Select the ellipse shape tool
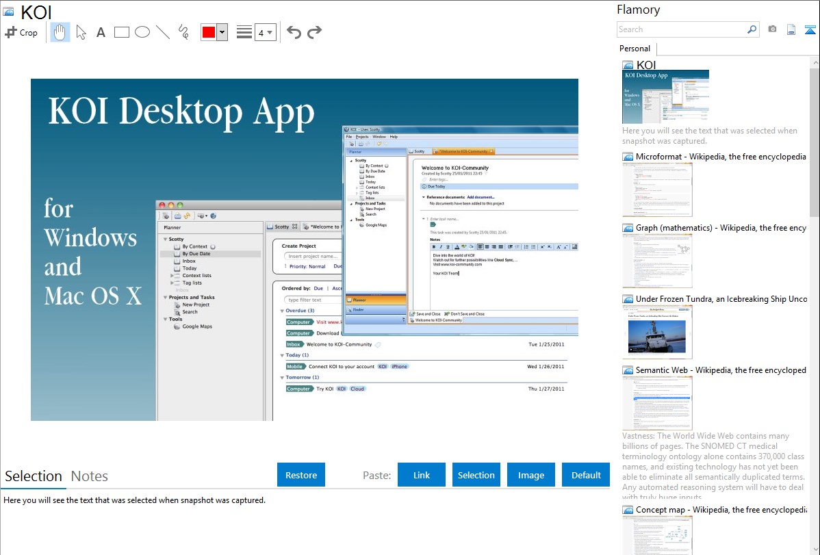Image resolution: width=820 pixels, height=555 pixels. 142,32
